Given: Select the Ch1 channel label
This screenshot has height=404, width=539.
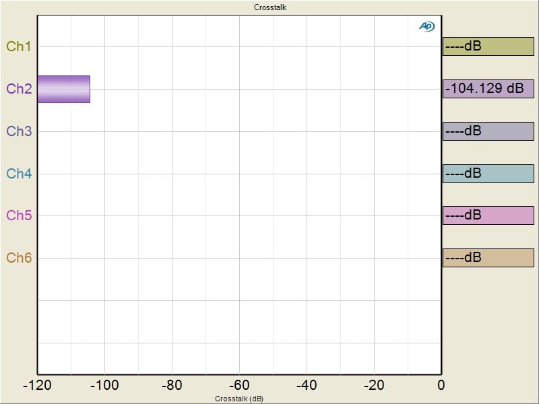Looking at the screenshot, I should (x=19, y=46).
